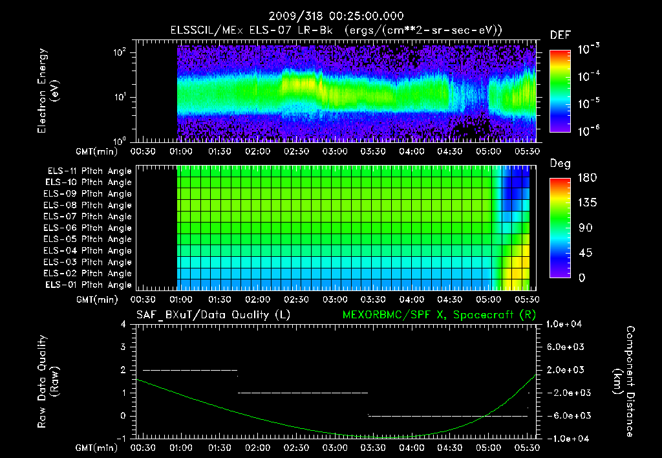Click the Raw Data Quality (Raw) axis label

point(48,382)
